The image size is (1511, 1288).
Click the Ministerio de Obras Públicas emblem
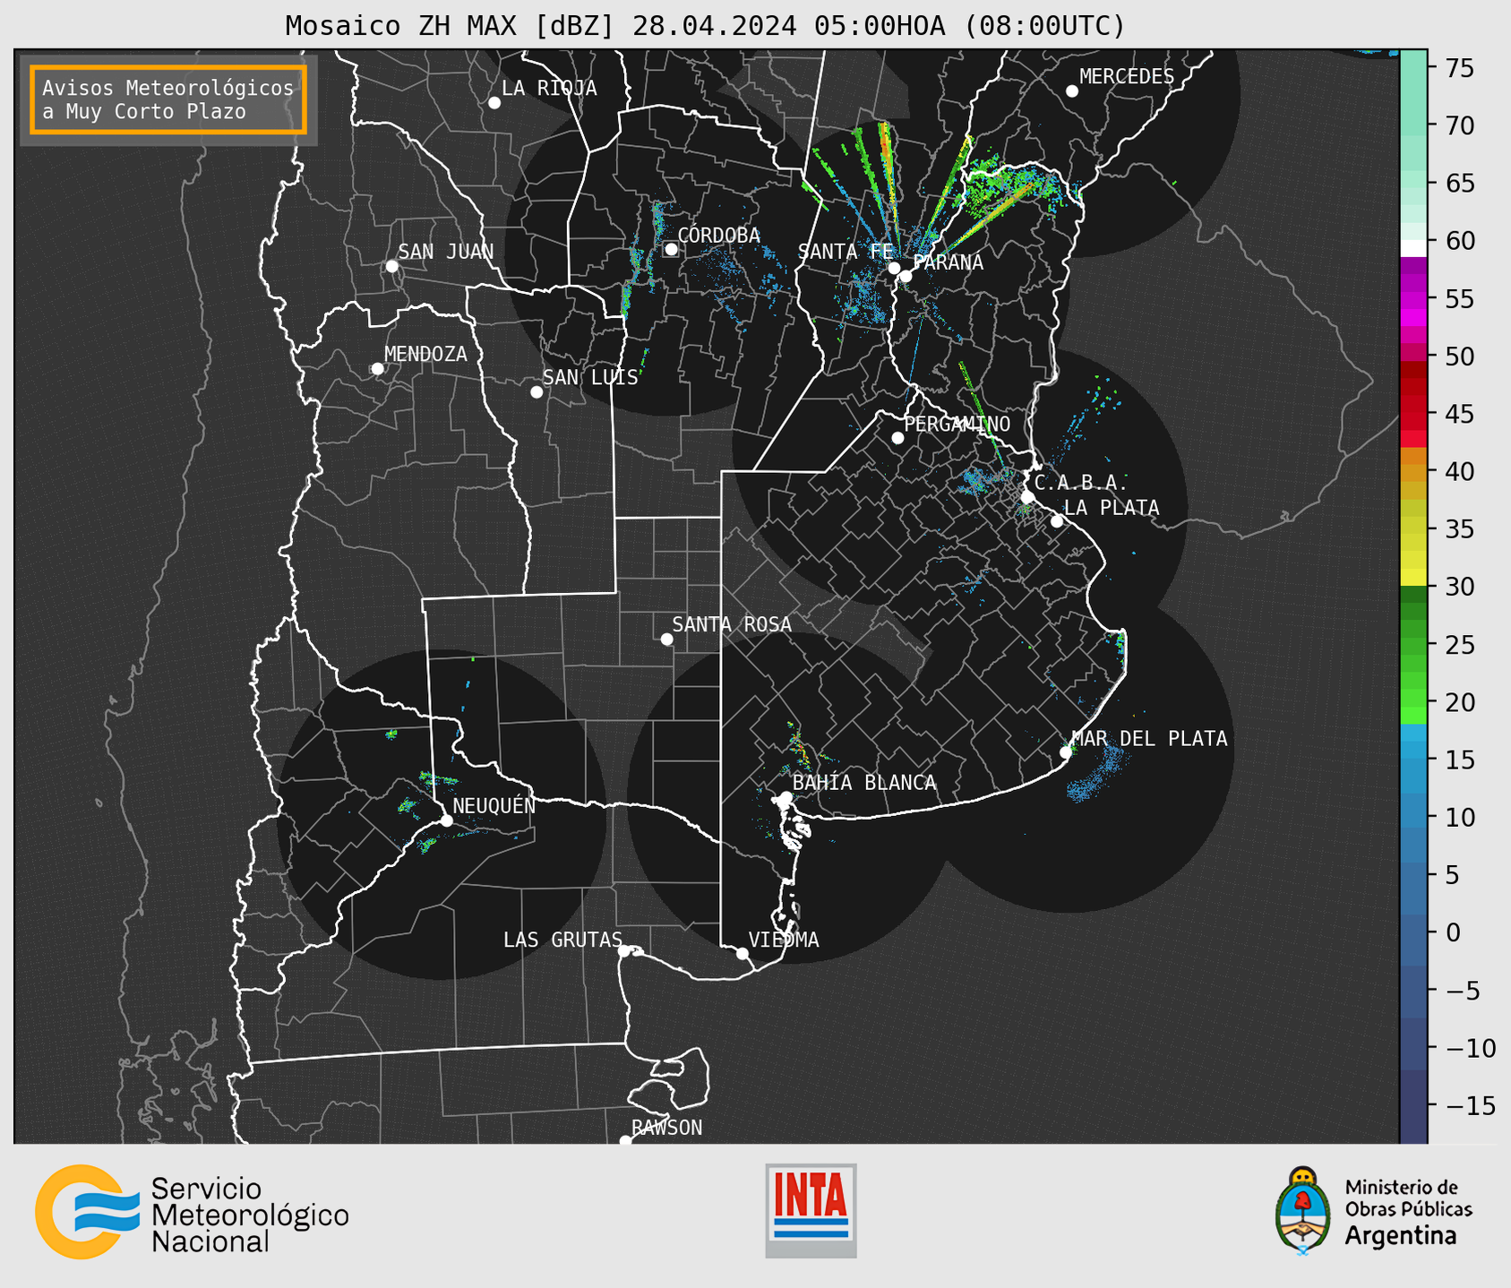coord(1302,1211)
